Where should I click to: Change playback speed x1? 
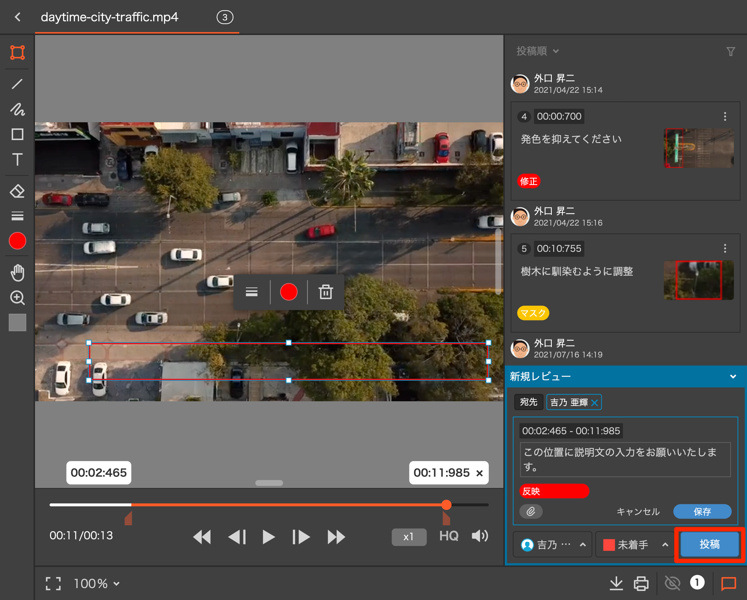tap(409, 537)
